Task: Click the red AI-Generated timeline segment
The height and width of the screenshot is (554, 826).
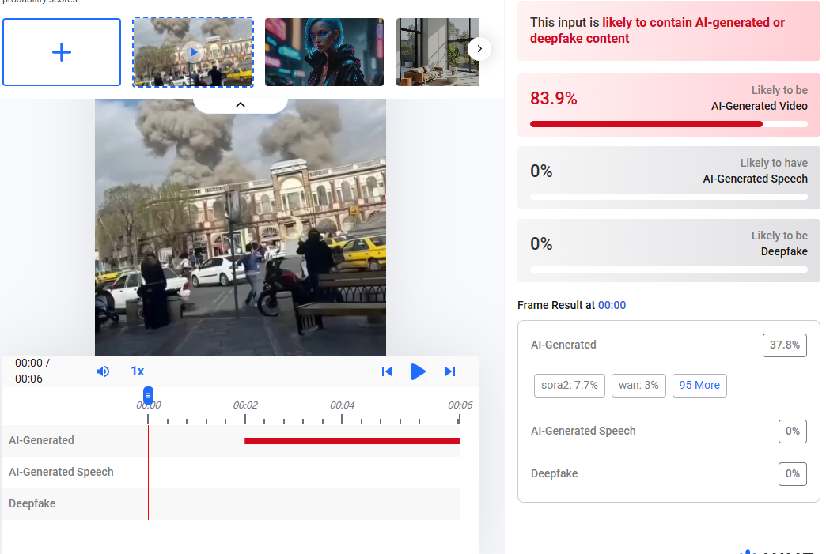Action: [352, 441]
